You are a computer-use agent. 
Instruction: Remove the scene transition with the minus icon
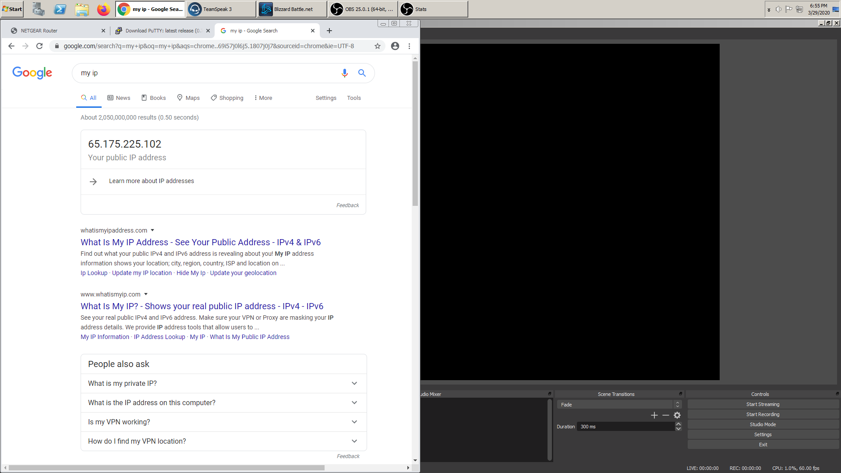(666, 415)
